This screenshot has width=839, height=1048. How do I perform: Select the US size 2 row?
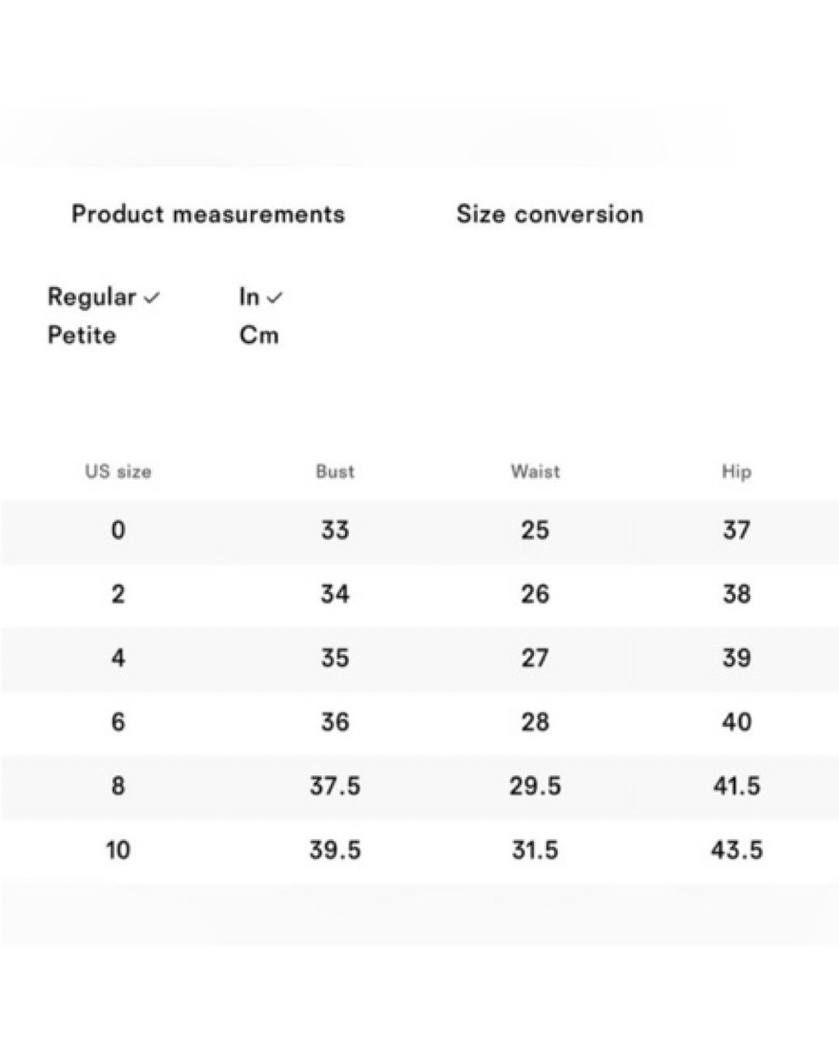419,594
